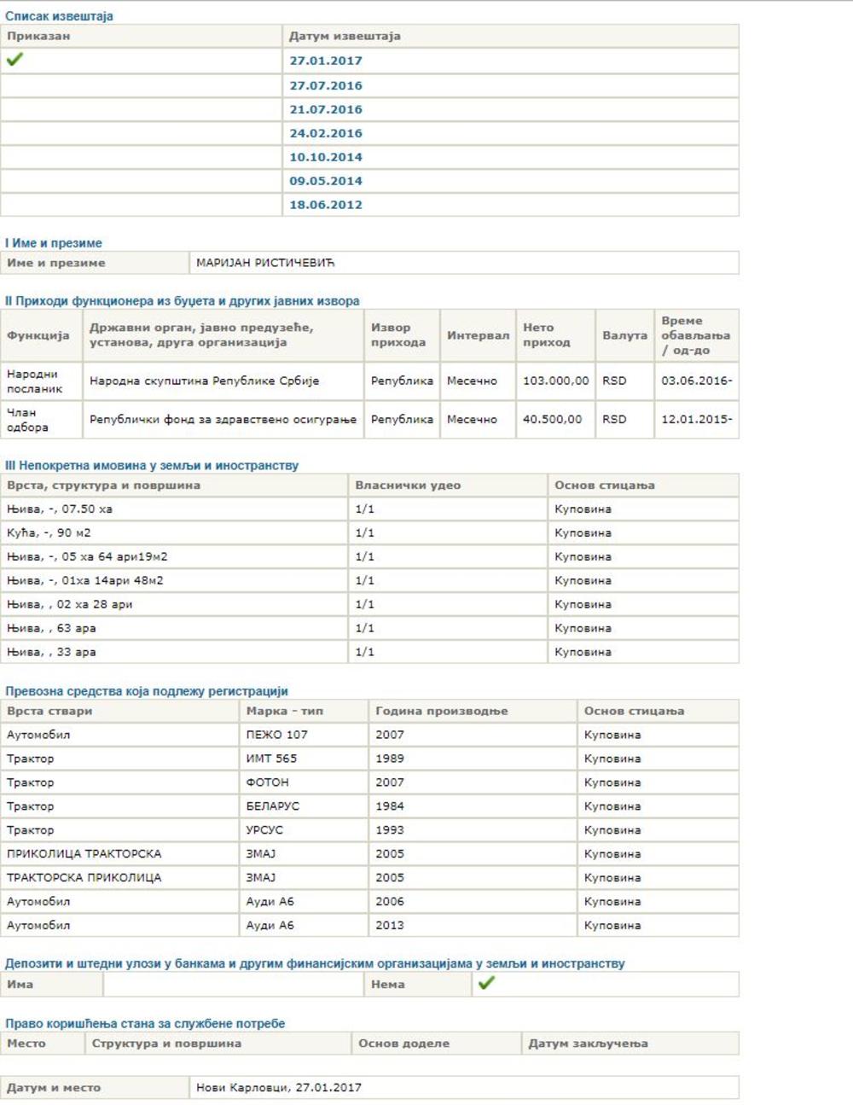Click the Власнички удео column header
The height and width of the screenshot is (1105, 853).
(408, 485)
